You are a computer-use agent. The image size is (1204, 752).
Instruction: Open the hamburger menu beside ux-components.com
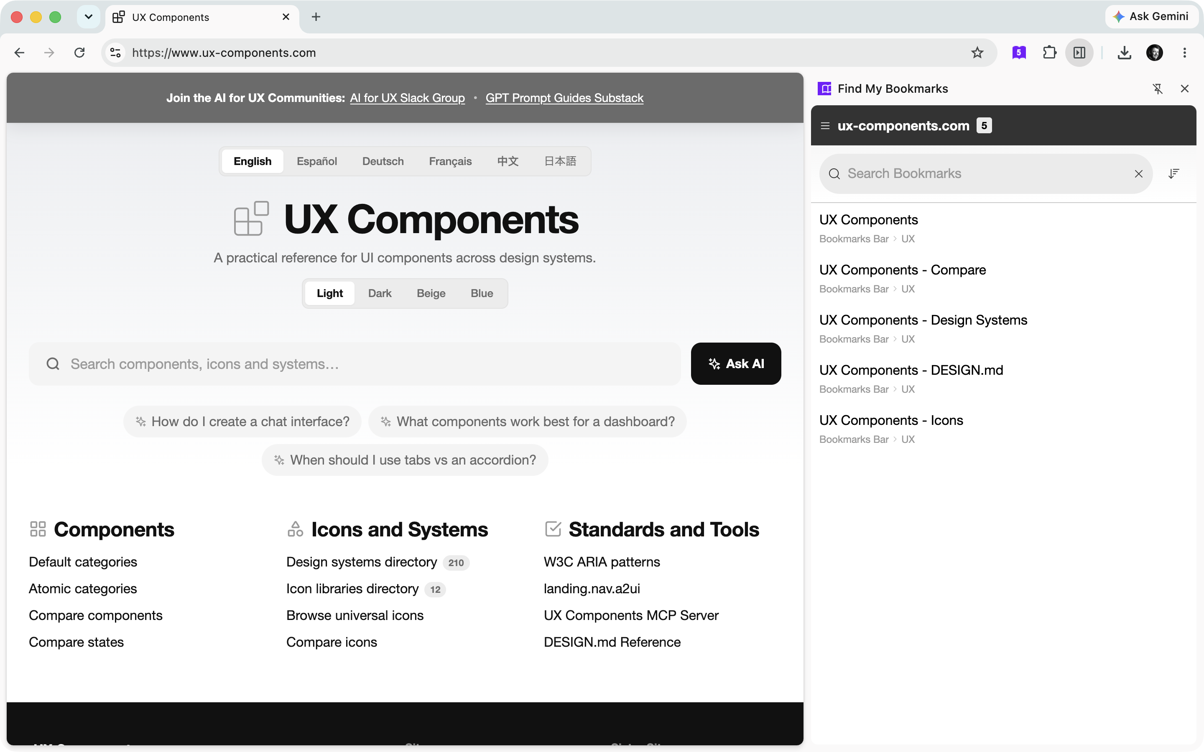click(x=825, y=126)
